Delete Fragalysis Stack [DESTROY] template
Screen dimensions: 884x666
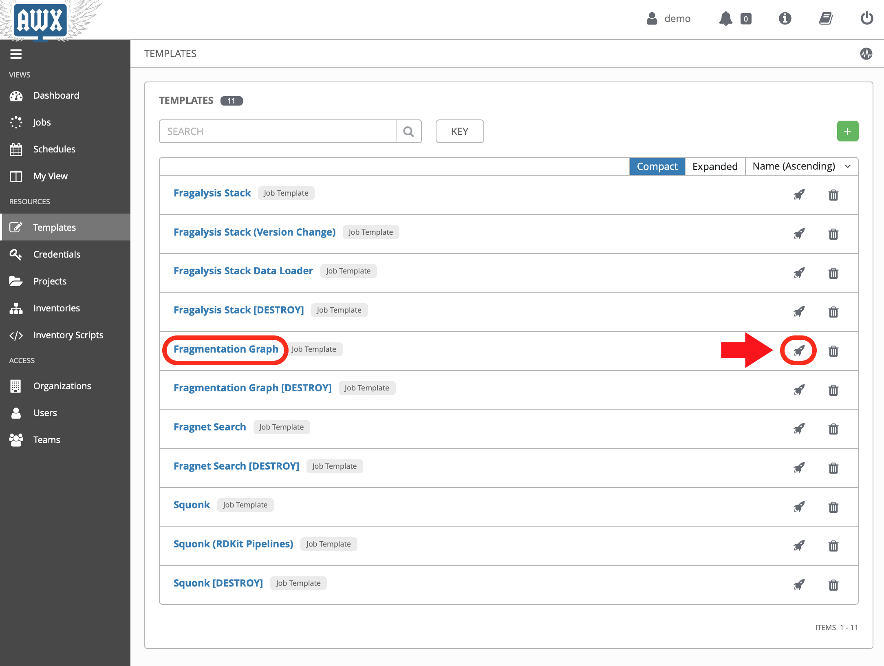(833, 312)
